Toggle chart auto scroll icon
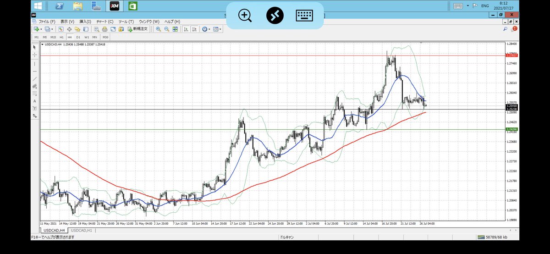Viewport: 550px width, 254px height. [186, 29]
